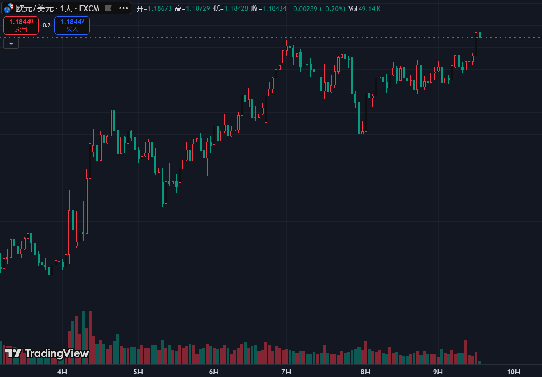Click the Vol 49.14 K volume reading
Image resolution: width=542 pixels, height=377 pixels.
click(364, 8)
